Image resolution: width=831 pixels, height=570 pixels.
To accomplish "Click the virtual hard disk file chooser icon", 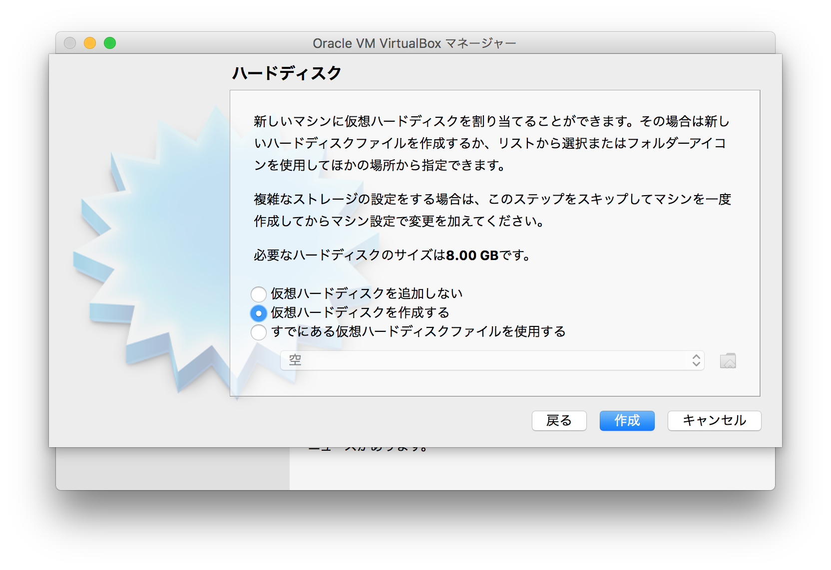I will pyautogui.click(x=728, y=360).
